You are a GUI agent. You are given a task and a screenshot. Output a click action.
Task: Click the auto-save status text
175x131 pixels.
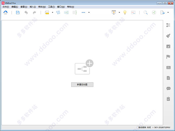pos(145,127)
